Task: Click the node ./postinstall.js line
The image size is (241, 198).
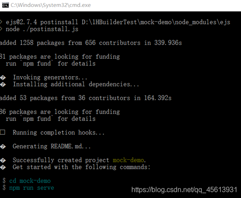Action: (42, 29)
